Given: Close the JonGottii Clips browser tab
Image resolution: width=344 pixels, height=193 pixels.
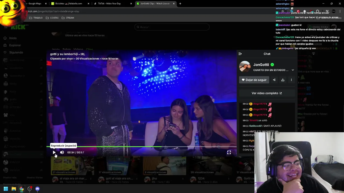Looking at the screenshot, I should tap(174, 3).
